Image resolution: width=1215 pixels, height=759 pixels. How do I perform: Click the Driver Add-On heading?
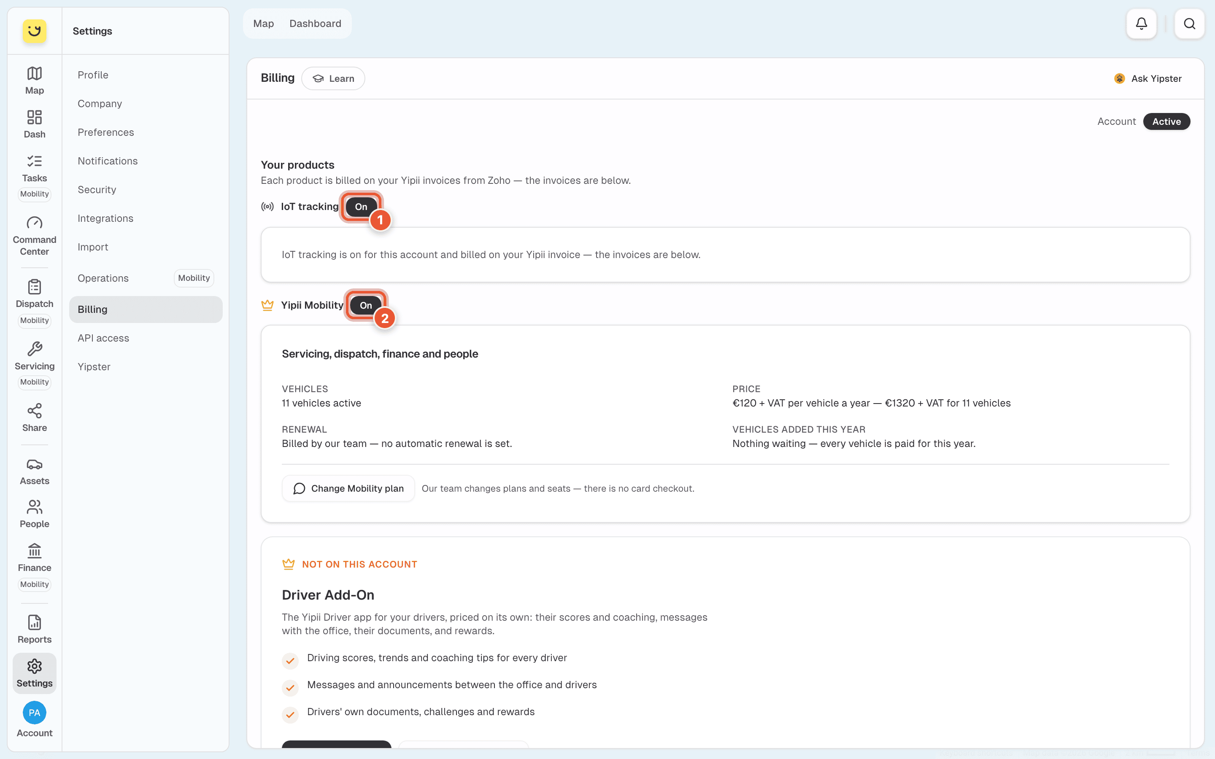click(328, 595)
